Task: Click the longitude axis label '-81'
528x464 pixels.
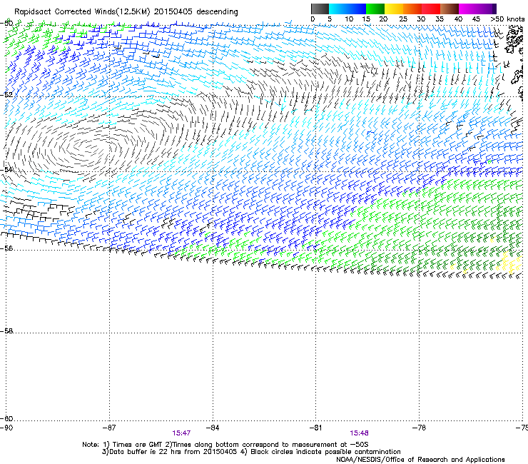Action: [316, 428]
